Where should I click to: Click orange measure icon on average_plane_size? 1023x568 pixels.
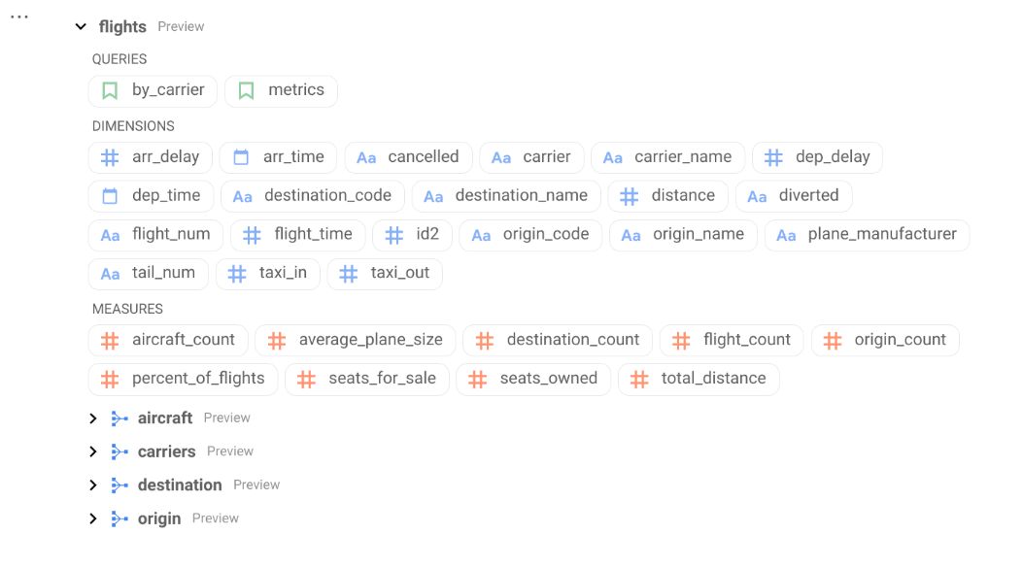pos(277,341)
